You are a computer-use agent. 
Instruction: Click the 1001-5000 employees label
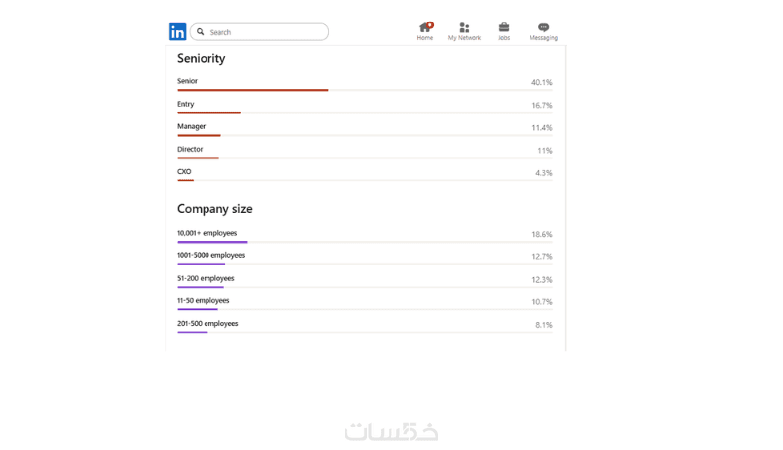210,255
